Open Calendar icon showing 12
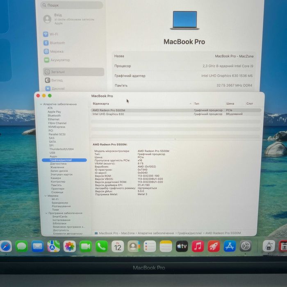Viewport: 287px width, 287px height. [118, 246]
